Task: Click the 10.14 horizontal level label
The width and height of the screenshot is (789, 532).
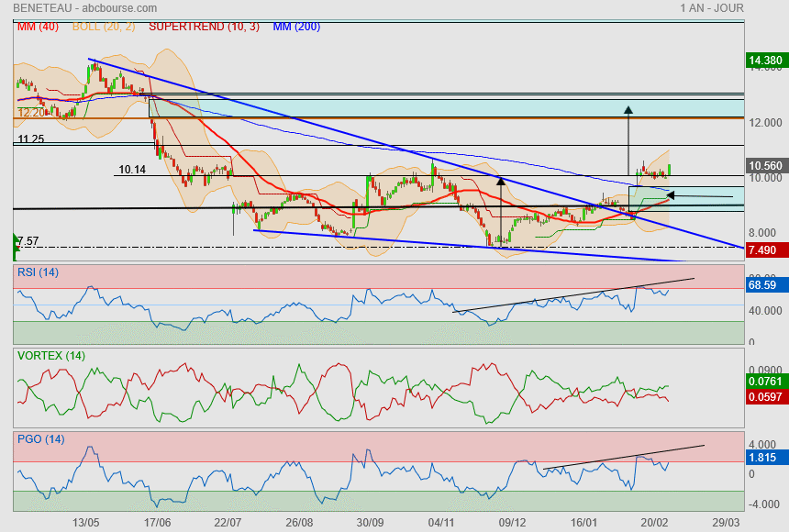Action: tap(131, 170)
